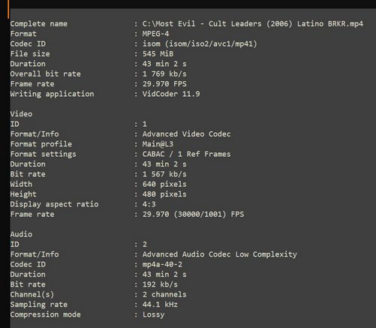376x328 pixels.
Task: Click the Main@L3 format profile value
Action: pyautogui.click(x=158, y=144)
